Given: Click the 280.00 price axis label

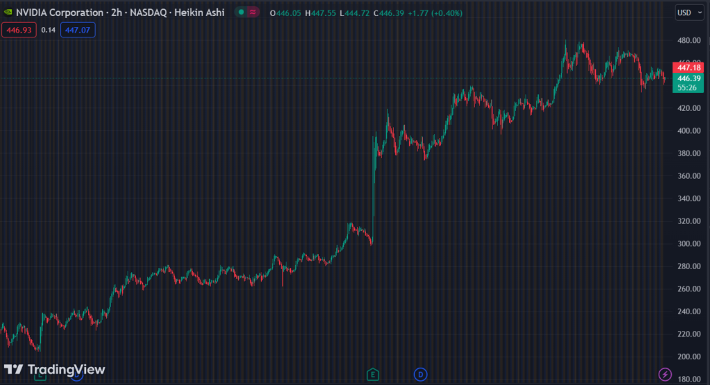Looking at the screenshot, I should pyautogui.click(x=689, y=266).
